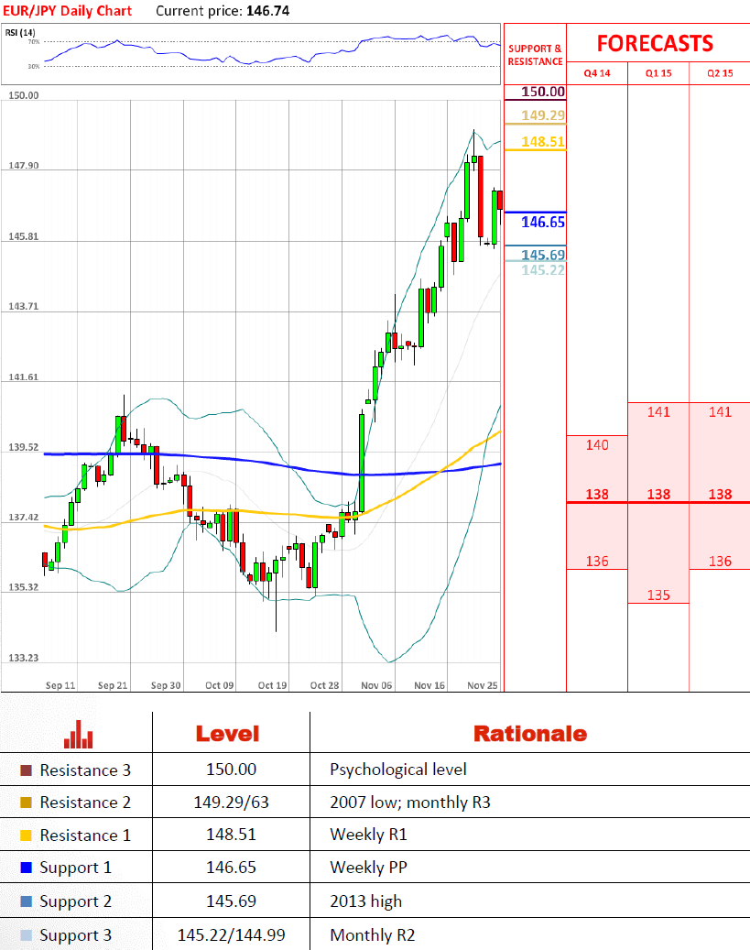Click the 'Resistance 1' row label

click(85, 835)
